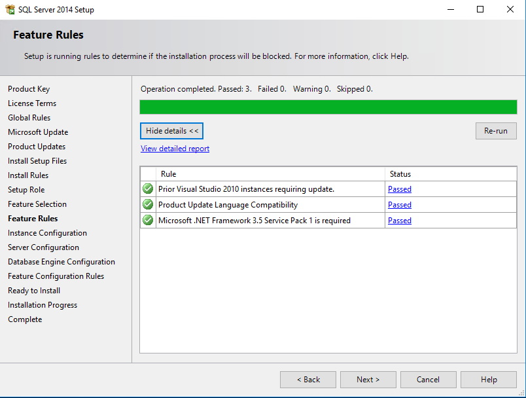Select the Setup Role step
This screenshot has width=526, height=398.
[26, 190]
